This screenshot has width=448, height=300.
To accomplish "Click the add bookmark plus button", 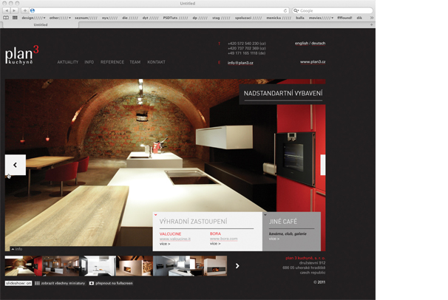I will pyautogui.click(x=25, y=10).
